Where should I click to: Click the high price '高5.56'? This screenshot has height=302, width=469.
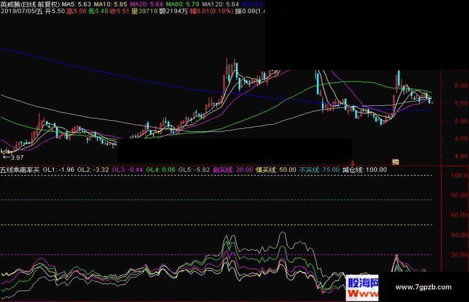click(x=76, y=11)
